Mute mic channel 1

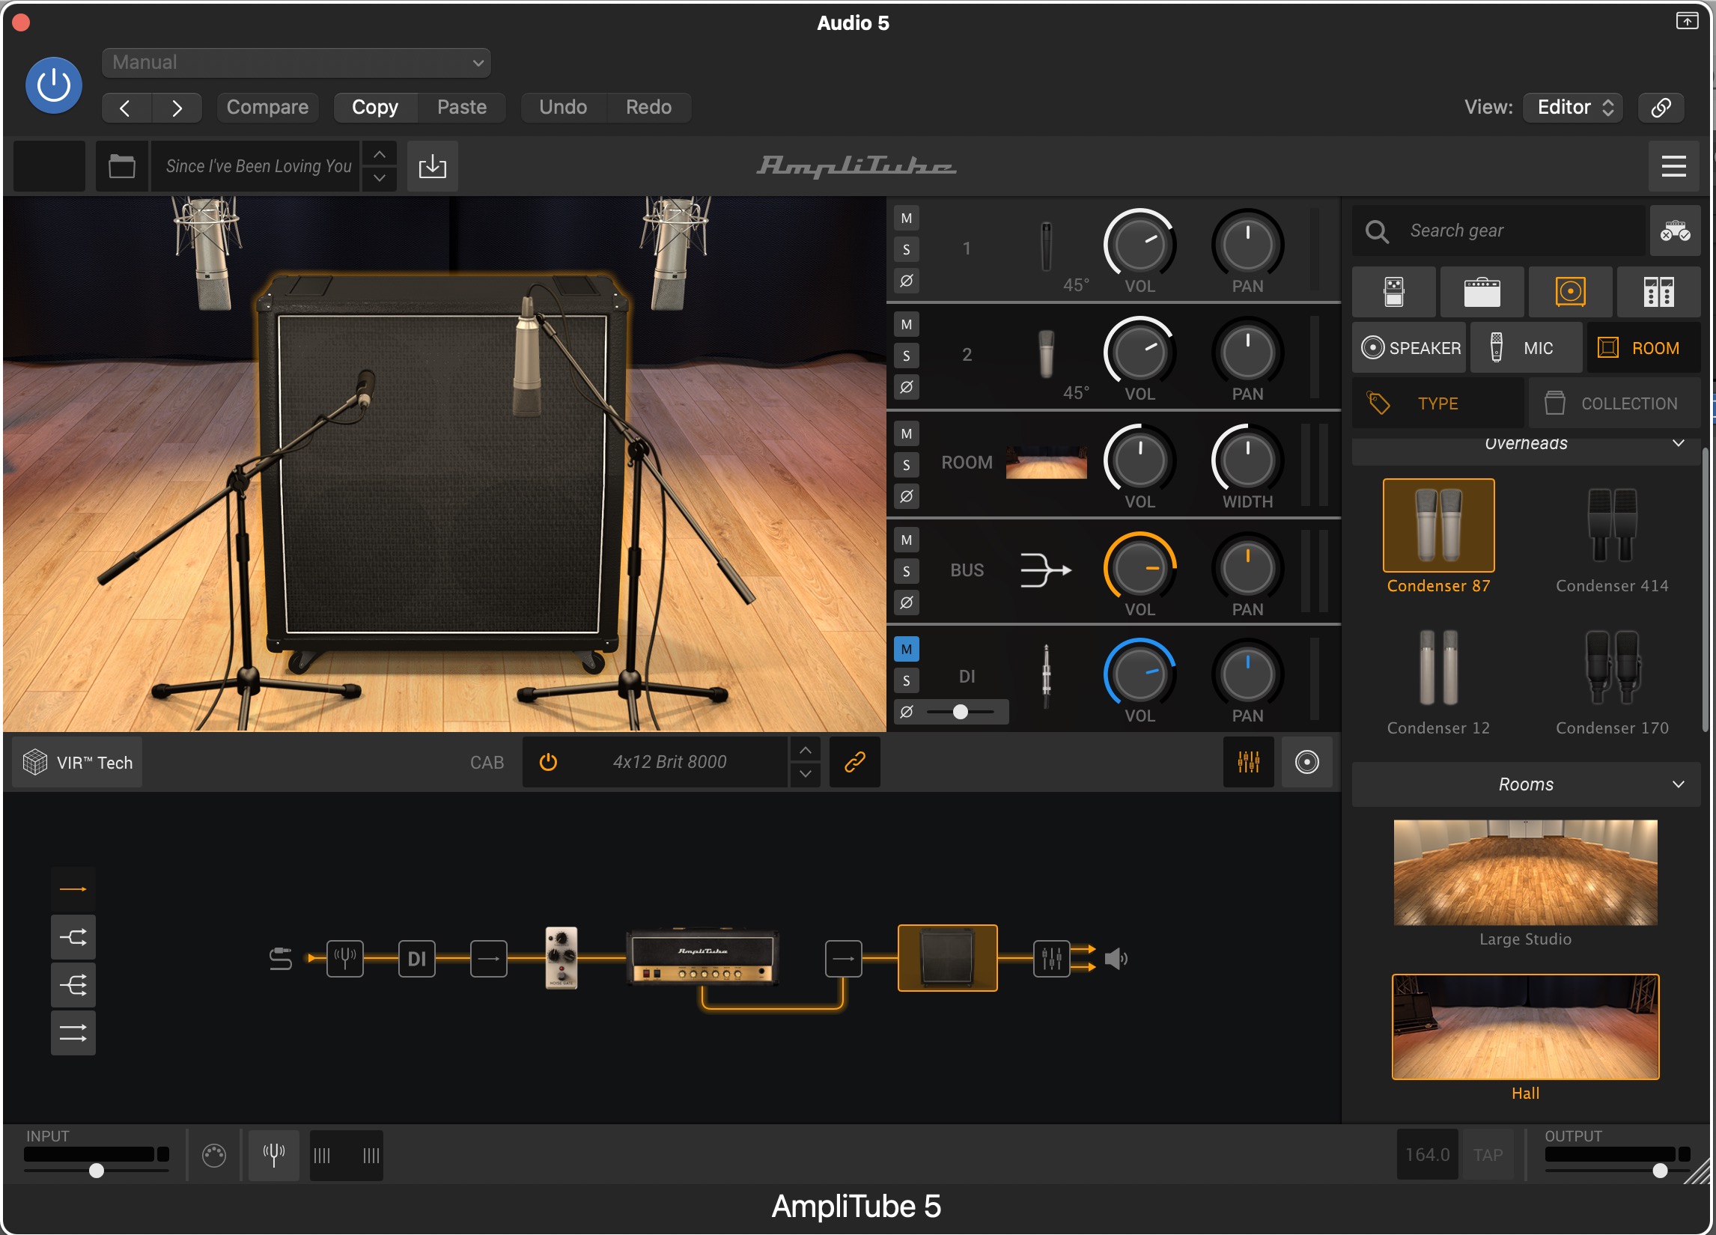coord(907,218)
